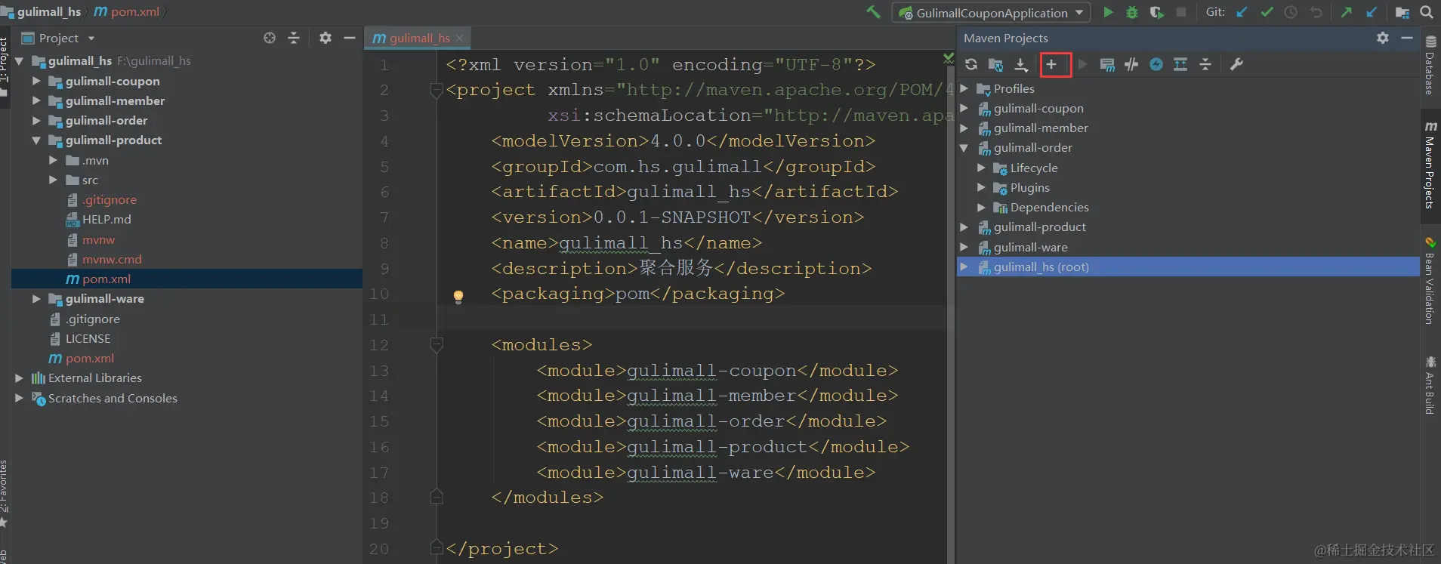Expand Lifecycle under gulimall-order
The image size is (1441, 564).
coord(981,168)
